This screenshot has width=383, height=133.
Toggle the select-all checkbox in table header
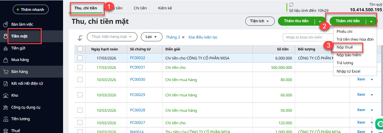[80, 49]
